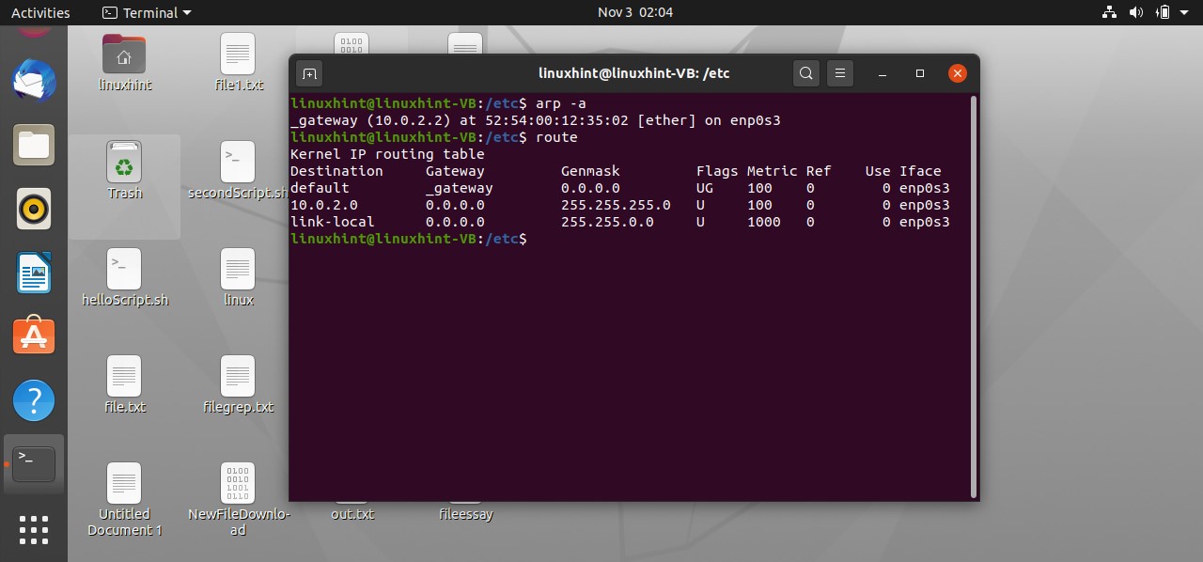The image size is (1203, 562).
Task: Click the terminal vertical scrollbar
Action: click(x=974, y=295)
